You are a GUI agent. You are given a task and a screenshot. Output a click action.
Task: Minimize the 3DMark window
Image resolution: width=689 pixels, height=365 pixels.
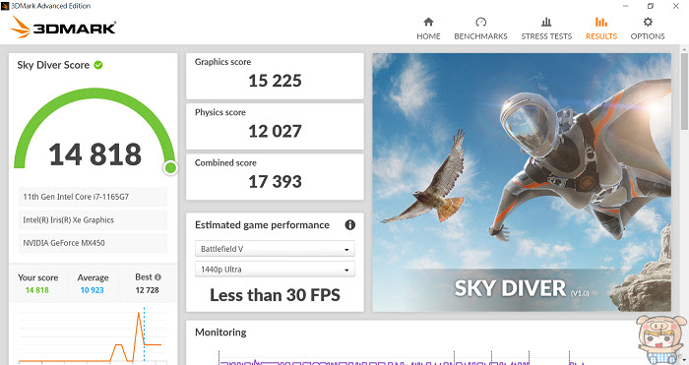[x=625, y=6]
